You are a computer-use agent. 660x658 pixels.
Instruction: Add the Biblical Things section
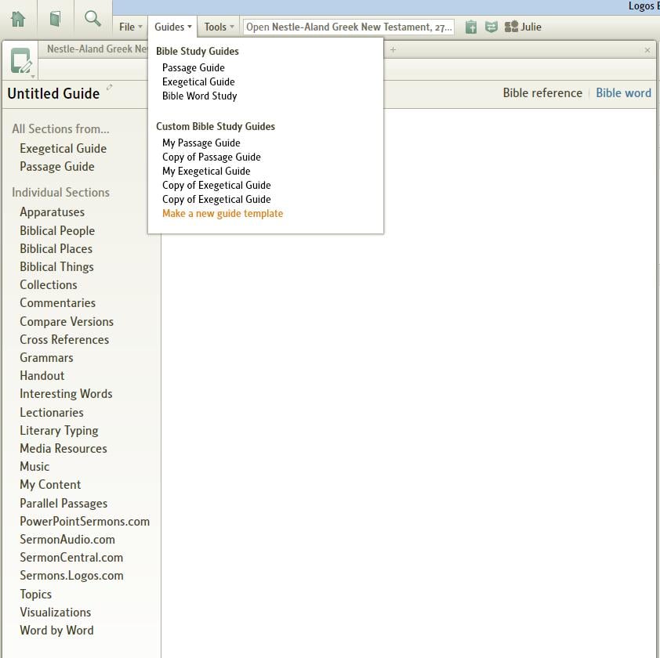56,267
